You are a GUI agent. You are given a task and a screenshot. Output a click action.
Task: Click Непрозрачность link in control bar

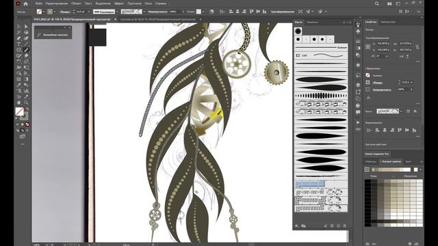(x=158, y=12)
